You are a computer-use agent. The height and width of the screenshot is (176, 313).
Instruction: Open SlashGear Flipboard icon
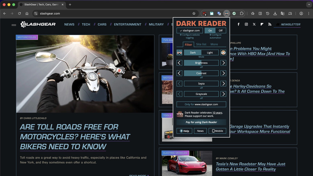pos(262,25)
